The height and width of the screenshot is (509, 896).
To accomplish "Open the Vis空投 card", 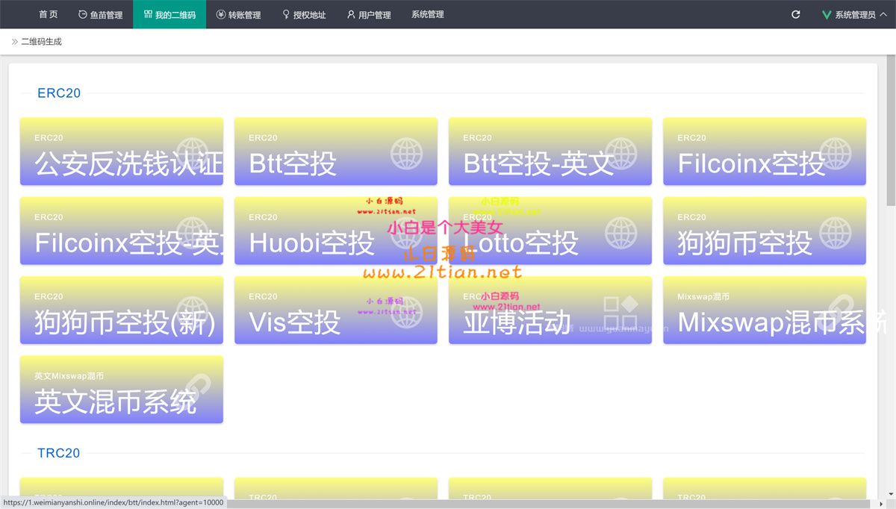I will [336, 310].
